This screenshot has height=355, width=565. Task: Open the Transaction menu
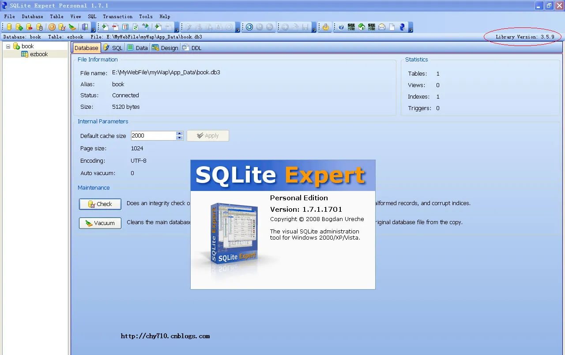(x=117, y=16)
